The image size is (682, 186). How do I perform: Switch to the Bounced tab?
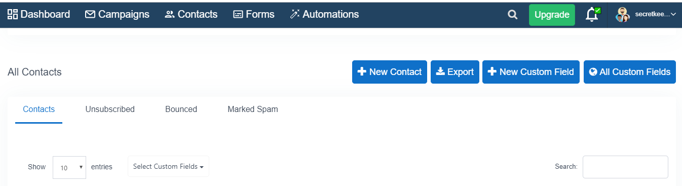tap(181, 109)
